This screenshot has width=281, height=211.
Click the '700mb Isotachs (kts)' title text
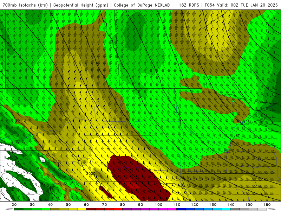pyautogui.click(x=25, y=5)
